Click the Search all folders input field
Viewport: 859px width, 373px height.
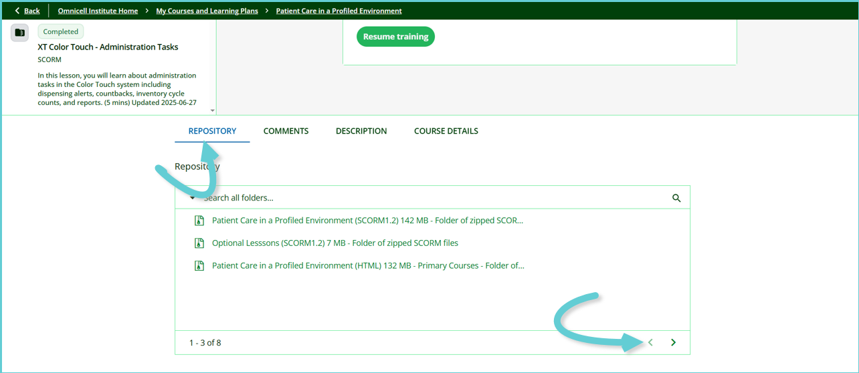pyautogui.click(x=432, y=198)
